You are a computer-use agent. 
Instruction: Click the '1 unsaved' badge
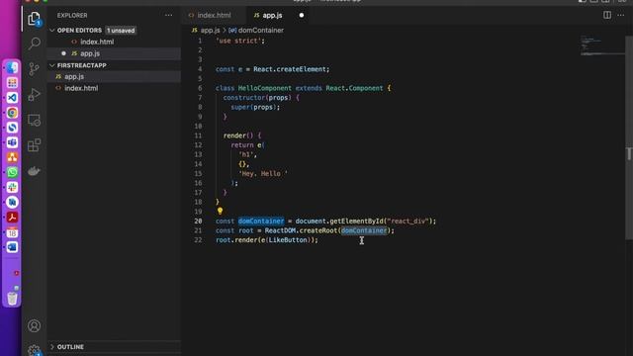121,31
